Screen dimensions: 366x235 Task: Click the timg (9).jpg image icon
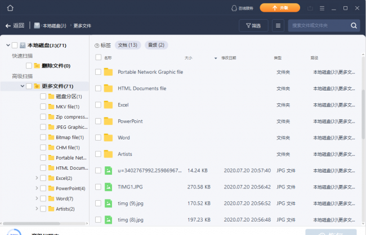108,204
